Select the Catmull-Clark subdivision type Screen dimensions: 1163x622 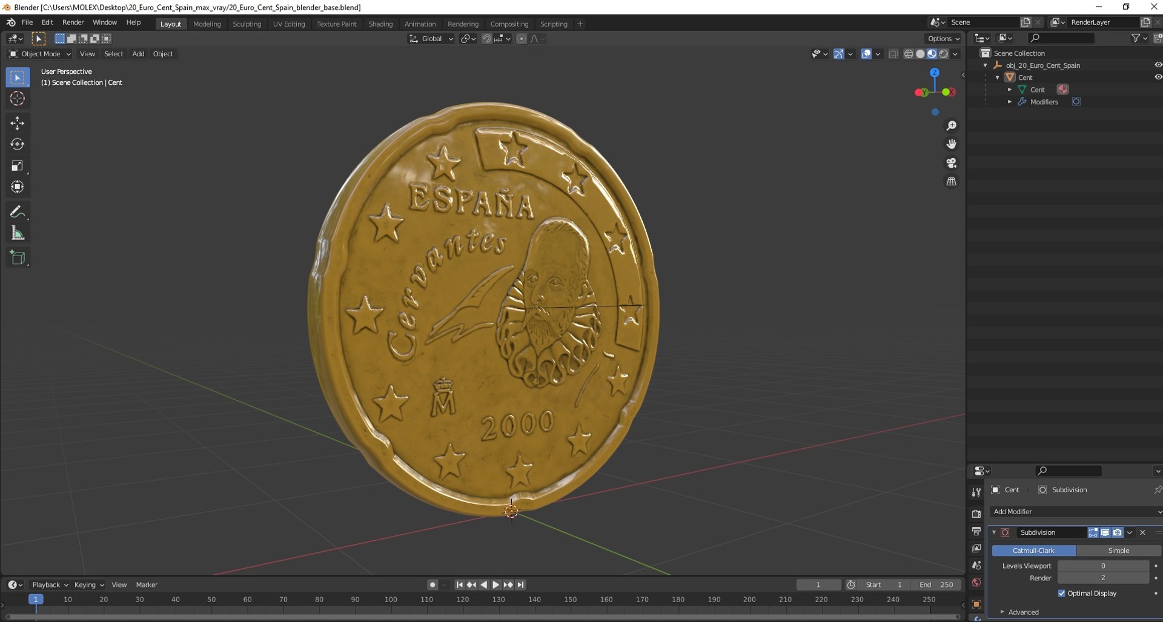1034,551
